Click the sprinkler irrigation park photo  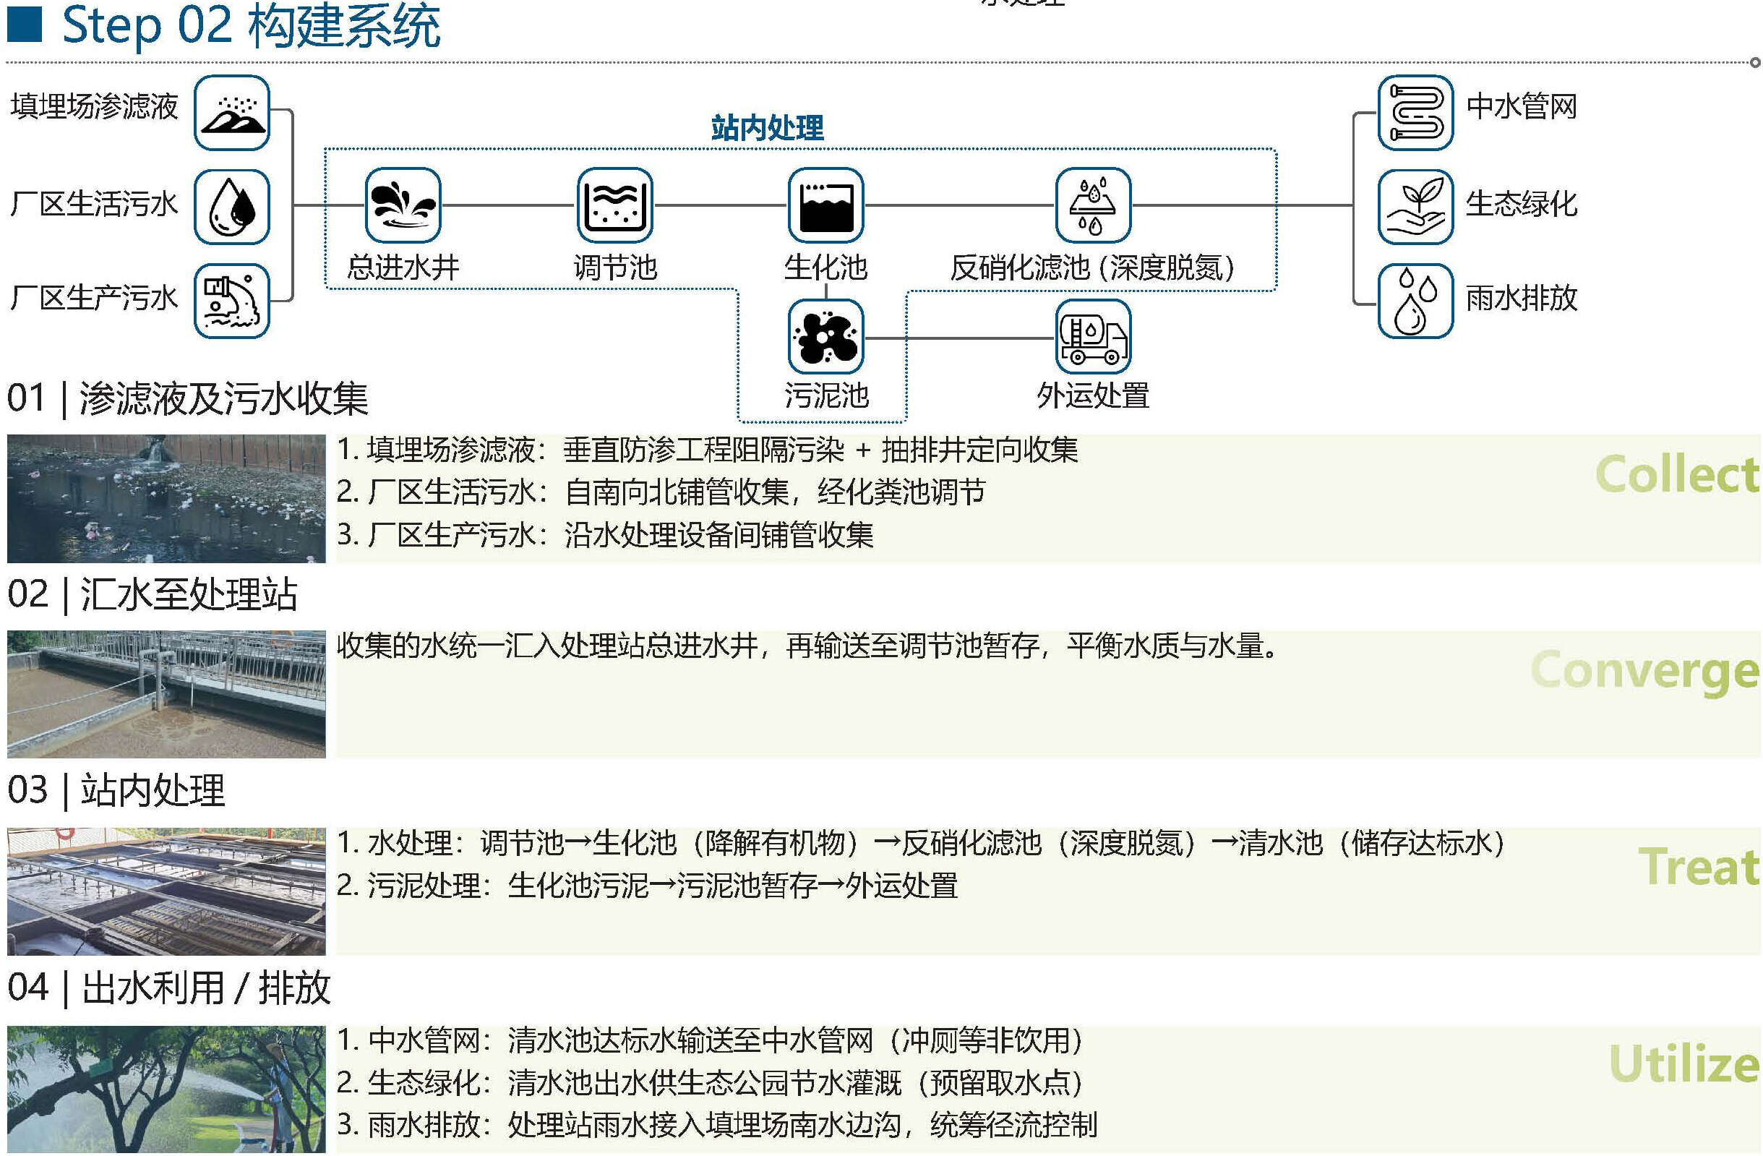coord(166,1088)
